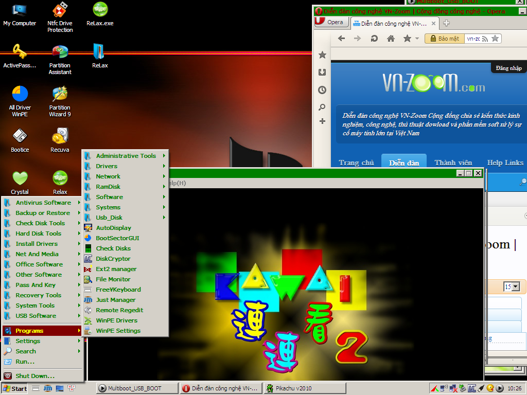Switch to Opera taskbar button
Image resolution: width=527 pixels, height=395 pixels.
(221, 389)
